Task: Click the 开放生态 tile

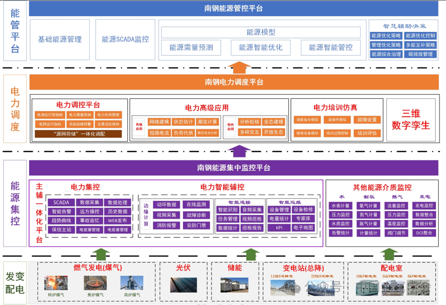Action: [x=274, y=132]
